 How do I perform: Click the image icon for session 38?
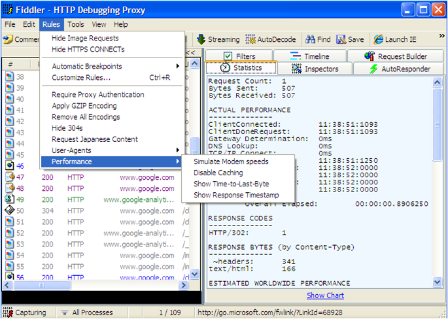(x=10, y=77)
